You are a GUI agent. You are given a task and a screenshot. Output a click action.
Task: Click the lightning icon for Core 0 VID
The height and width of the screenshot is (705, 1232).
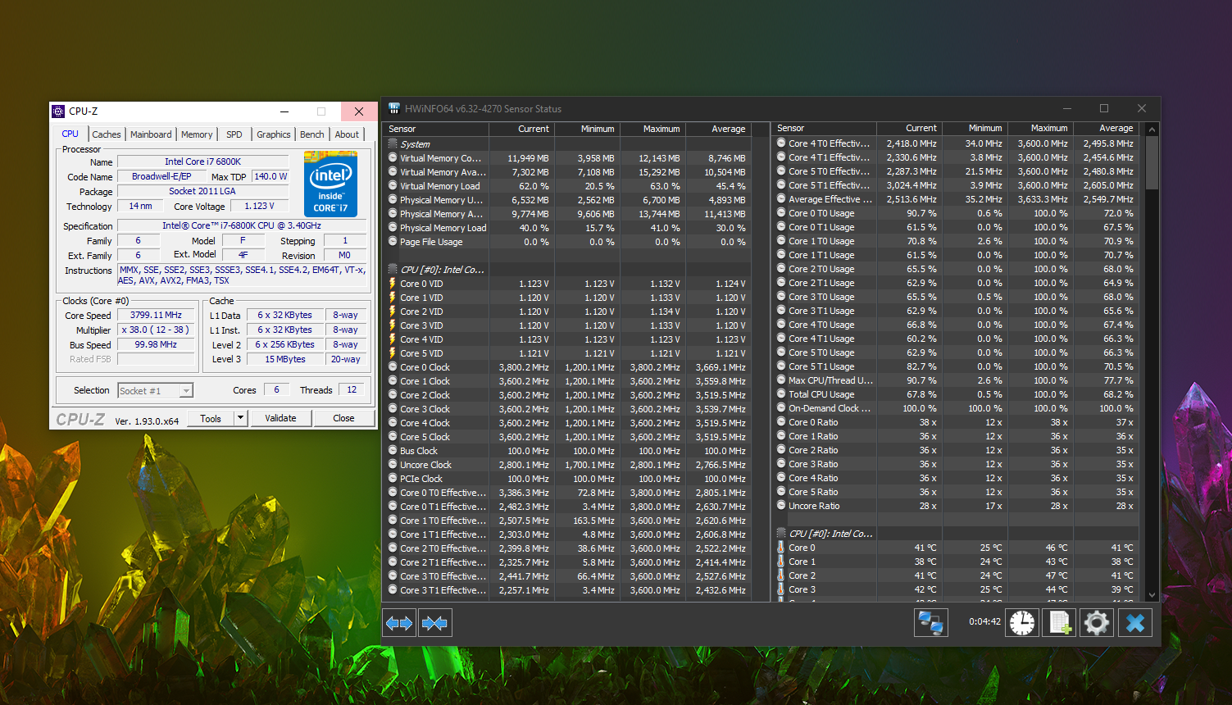click(x=393, y=284)
